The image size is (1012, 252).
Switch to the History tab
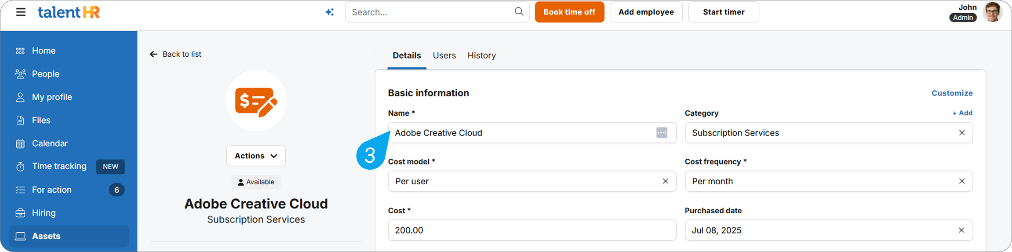481,55
